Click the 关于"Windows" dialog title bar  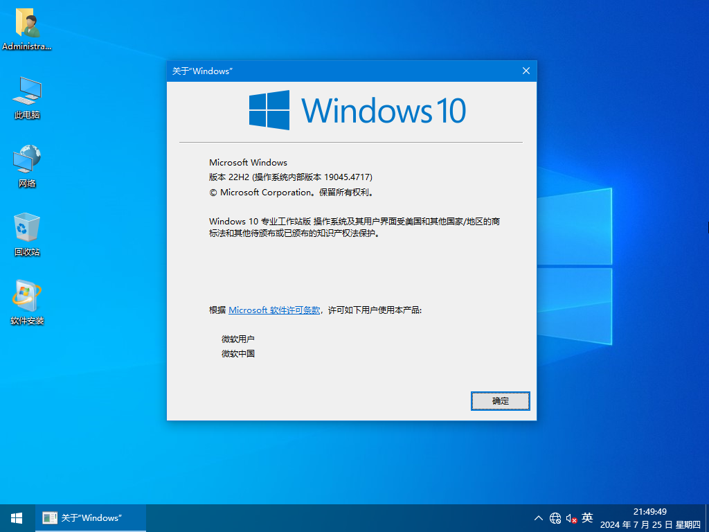(x=332, y=71)
